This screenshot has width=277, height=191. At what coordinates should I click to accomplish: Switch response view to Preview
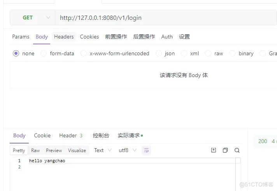[x=54, y=151]
